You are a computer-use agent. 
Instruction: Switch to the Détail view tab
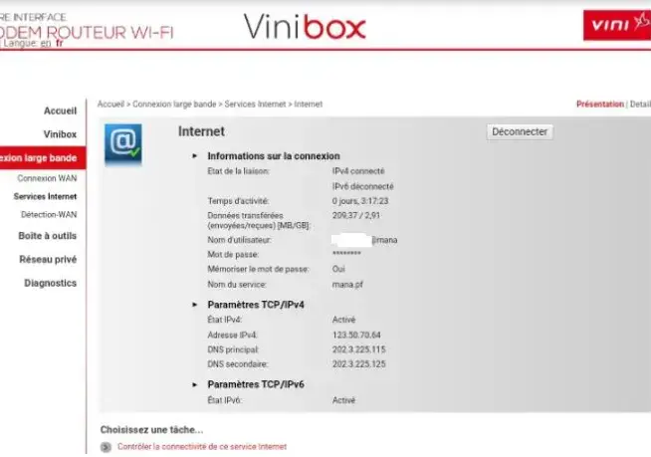point(640,104)
